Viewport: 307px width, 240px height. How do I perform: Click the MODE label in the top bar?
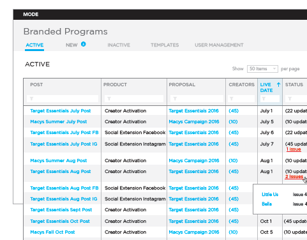31,15
